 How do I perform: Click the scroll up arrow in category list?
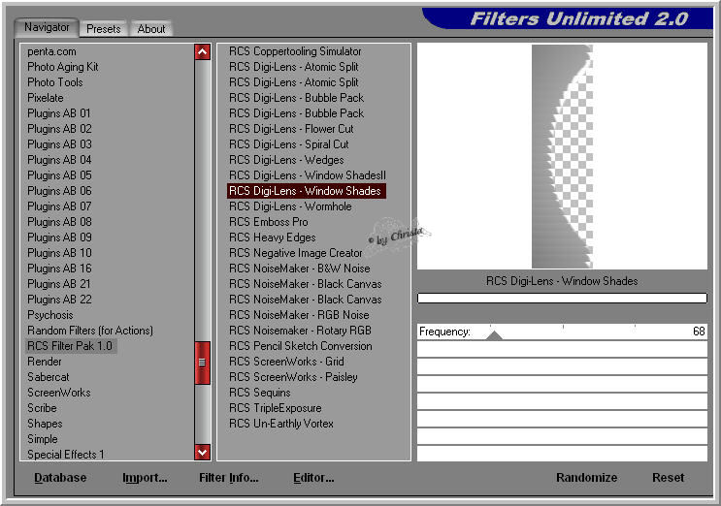[202, 52]
